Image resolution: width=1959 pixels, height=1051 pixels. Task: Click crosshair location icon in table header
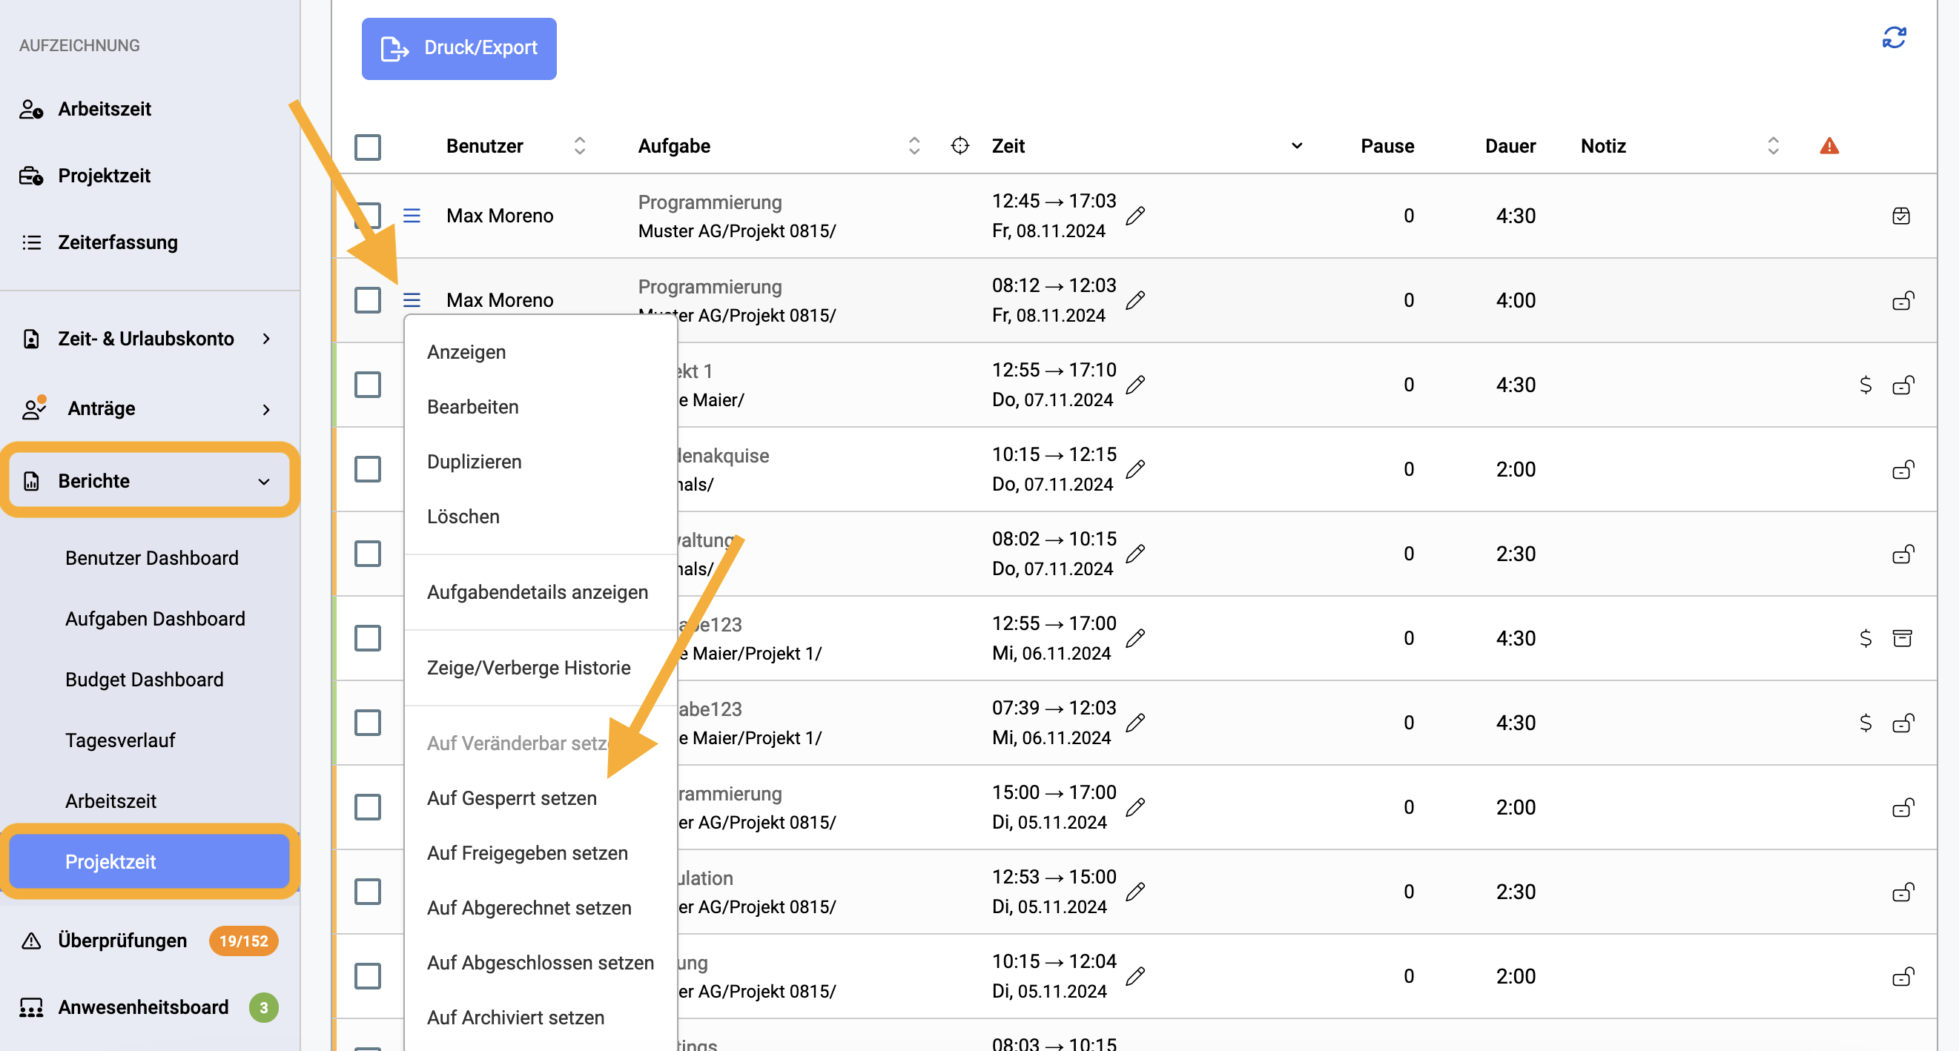[959, 145]
